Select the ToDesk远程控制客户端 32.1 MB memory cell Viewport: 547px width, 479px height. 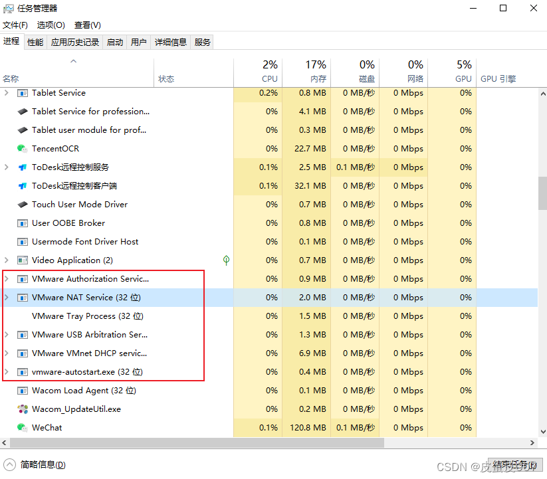306,186
